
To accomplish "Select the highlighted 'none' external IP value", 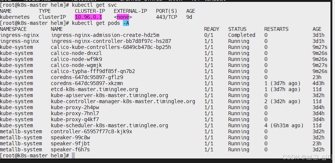I will tap(123, 17).
